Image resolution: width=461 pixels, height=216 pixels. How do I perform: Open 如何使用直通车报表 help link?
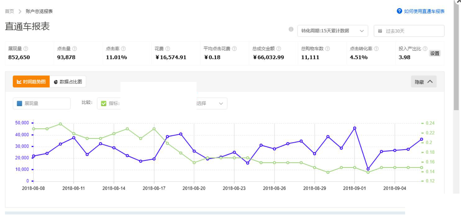[x=421, y=11]
